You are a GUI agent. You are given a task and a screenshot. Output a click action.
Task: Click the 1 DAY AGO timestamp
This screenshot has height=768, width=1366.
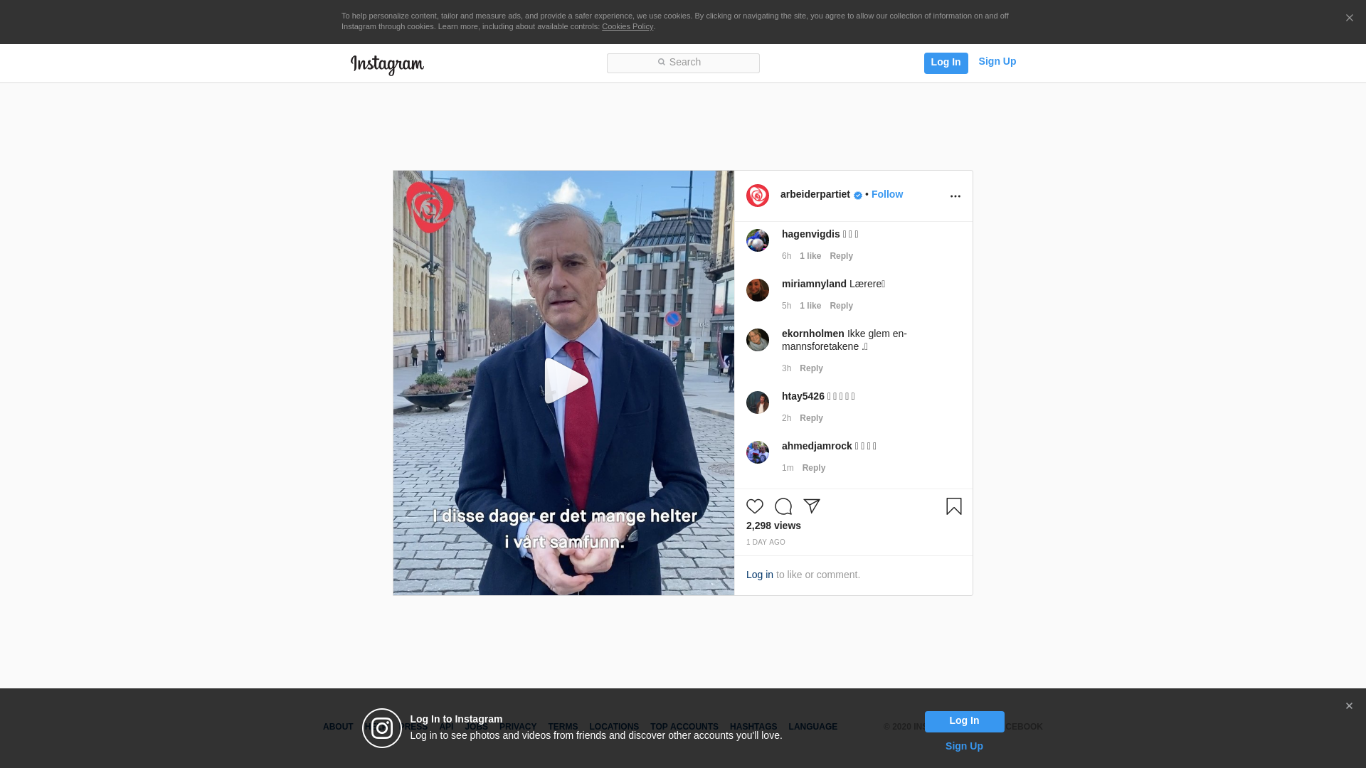point(766,543)
